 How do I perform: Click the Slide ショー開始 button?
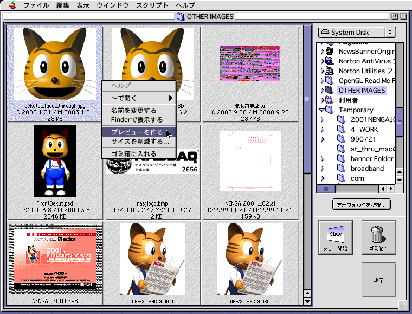tap(335, 238)
